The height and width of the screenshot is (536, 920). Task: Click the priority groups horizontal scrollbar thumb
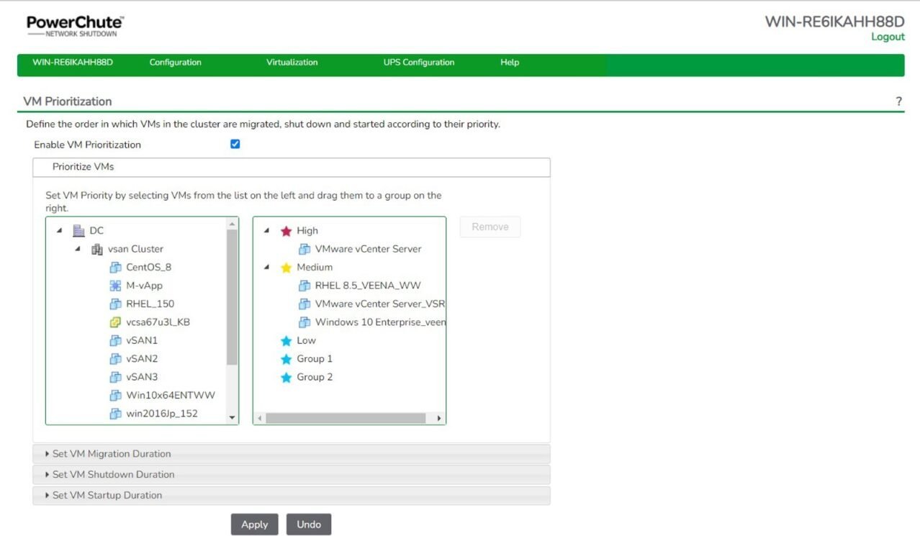tap(346, 418)
